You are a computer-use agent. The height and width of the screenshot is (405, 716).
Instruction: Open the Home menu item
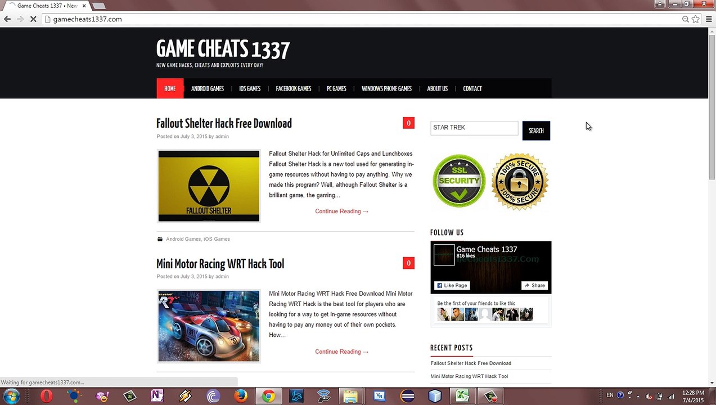pos(170,88)
